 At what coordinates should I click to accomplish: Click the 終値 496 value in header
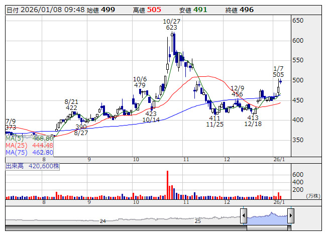pyautogui.click(x=246, y=10)
